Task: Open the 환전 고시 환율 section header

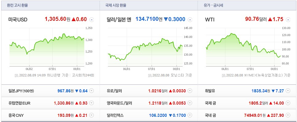Action: [18, 6]
